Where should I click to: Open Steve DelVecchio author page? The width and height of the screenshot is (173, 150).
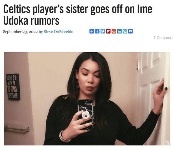coord(58,32)
